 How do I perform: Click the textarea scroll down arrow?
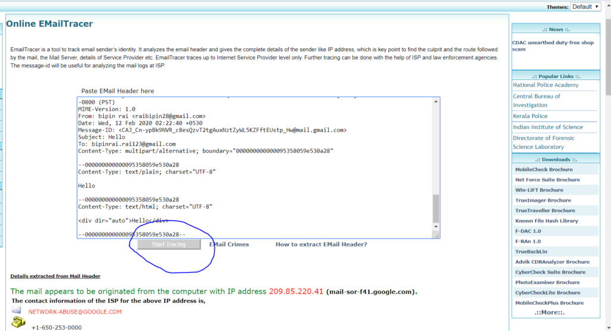[436, 227]
